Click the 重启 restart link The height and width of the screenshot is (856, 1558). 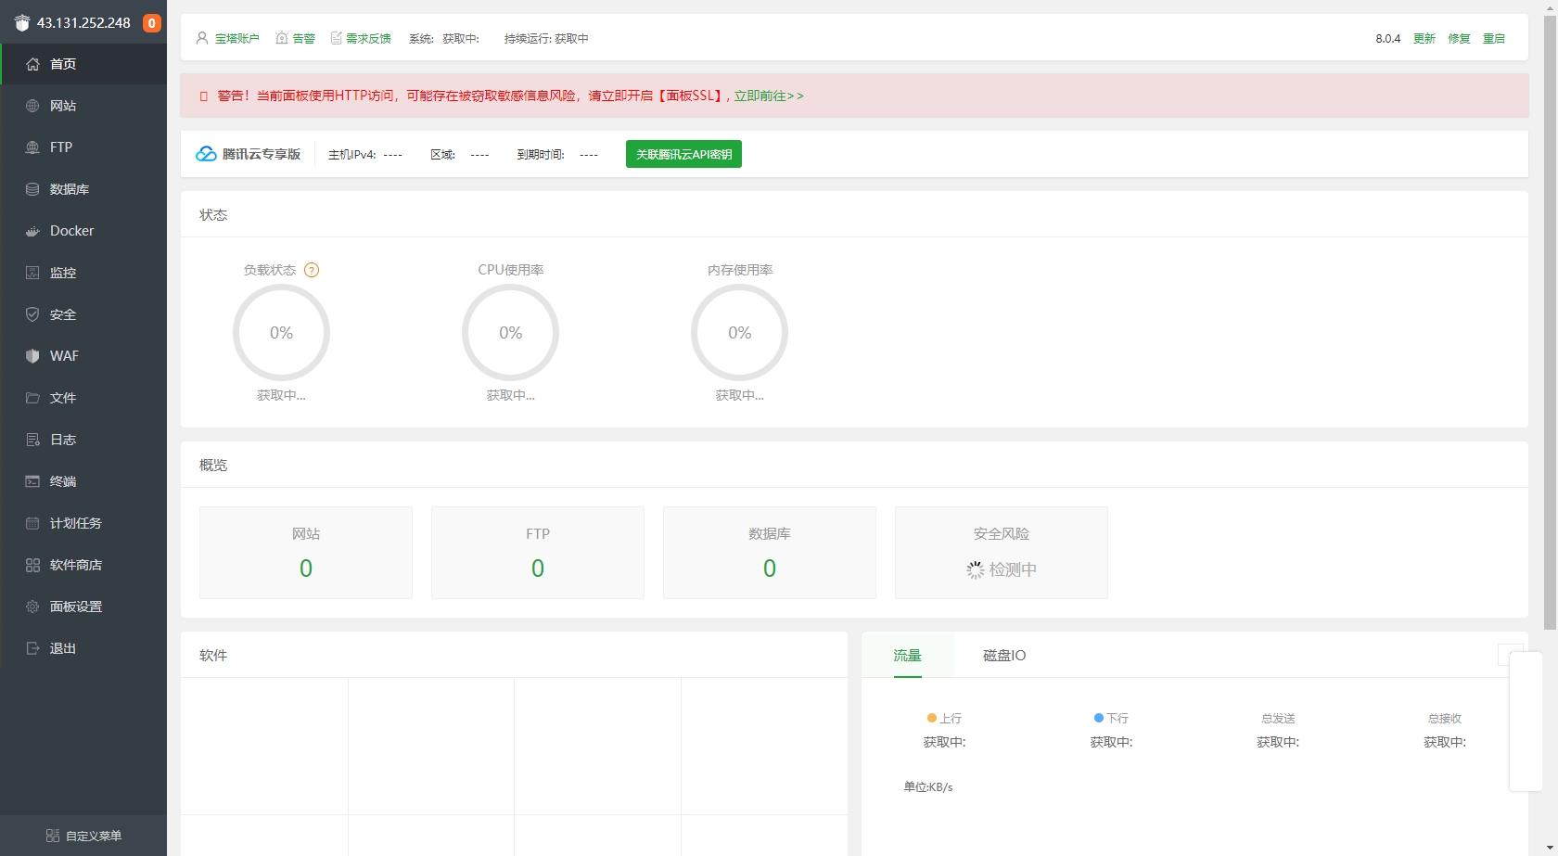pos(1494,39)
